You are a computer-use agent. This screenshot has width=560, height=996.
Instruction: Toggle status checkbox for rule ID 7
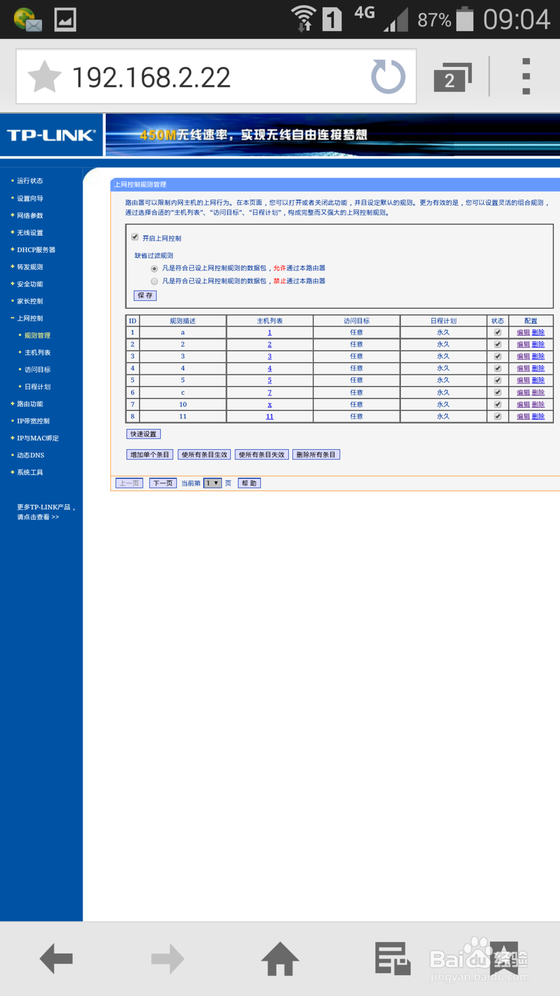pos(498,404)
